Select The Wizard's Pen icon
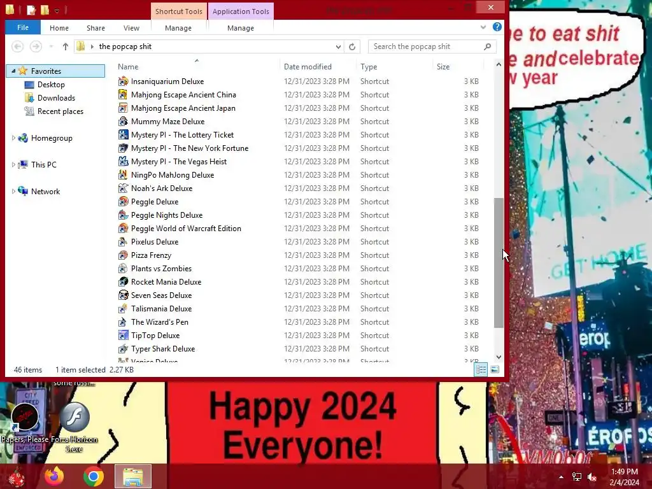Image resolution: width=652 pixels, height=489 pixels. click(x=123, y=322)
